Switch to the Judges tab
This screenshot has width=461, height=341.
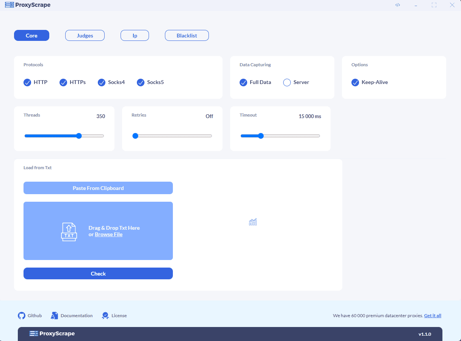click(85, 36)
